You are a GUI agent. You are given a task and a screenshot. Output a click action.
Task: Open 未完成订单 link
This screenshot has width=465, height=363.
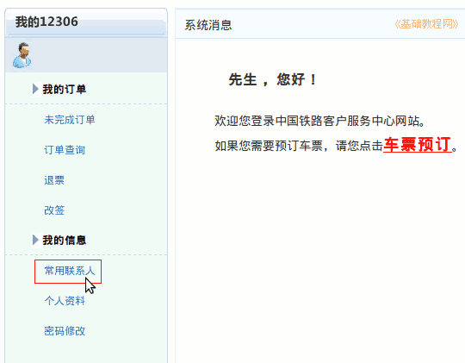(x=70, y=120)
